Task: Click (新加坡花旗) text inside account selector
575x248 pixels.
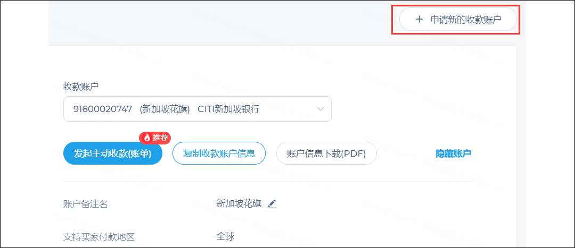Action: pos(165,109)
